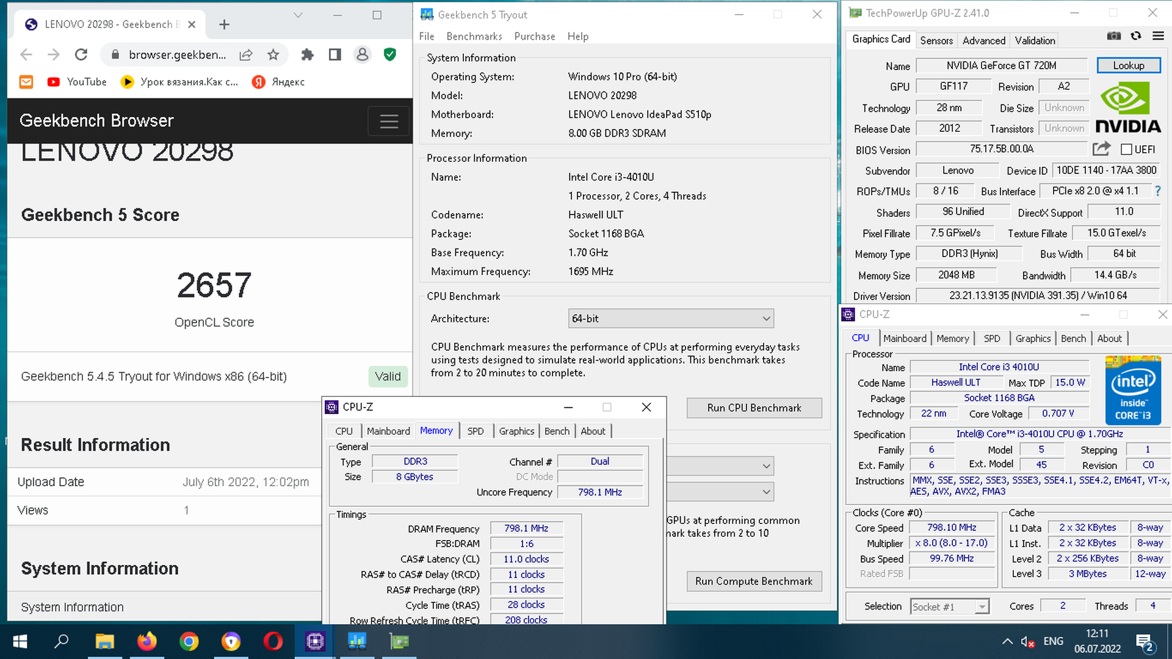Open a new Chrome tab with plus icon
The width and height of the screenshot is (1172, 659).
[x=224, y=24]
